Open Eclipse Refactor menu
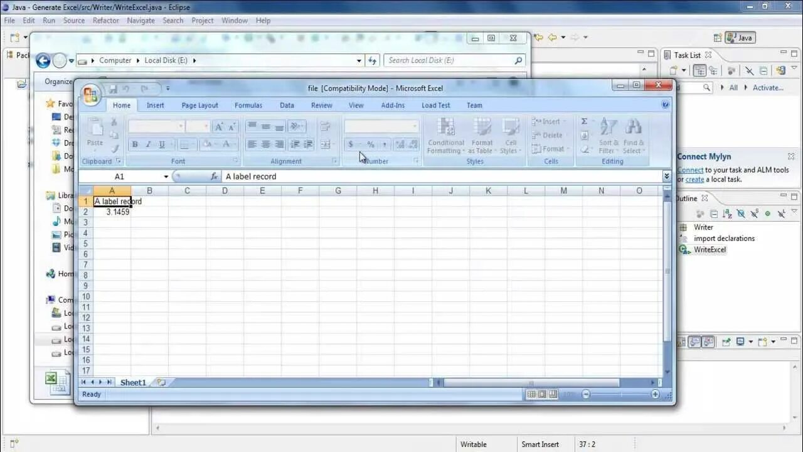Image resolution: width=803 pixels, height=452 pixels. pyautogui.click(x=106, y=20)
